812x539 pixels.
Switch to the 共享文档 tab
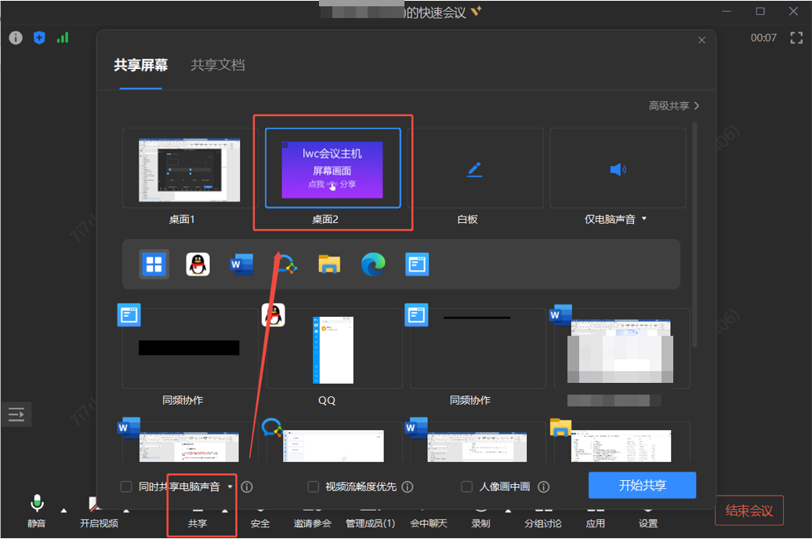[x=218, y=65]
